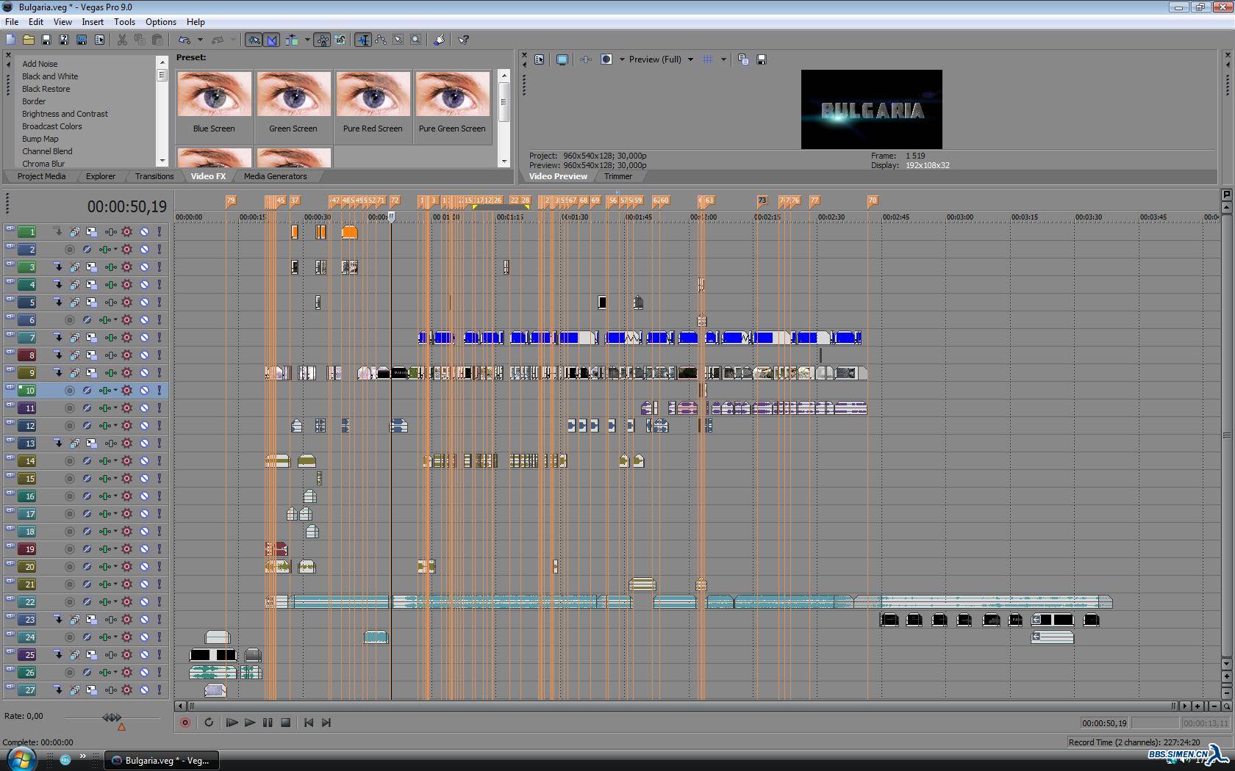The width and height of the screenshot is (1235, 771).
Task: Click the Preview on External Monitor icon
Action: [562, 59]
